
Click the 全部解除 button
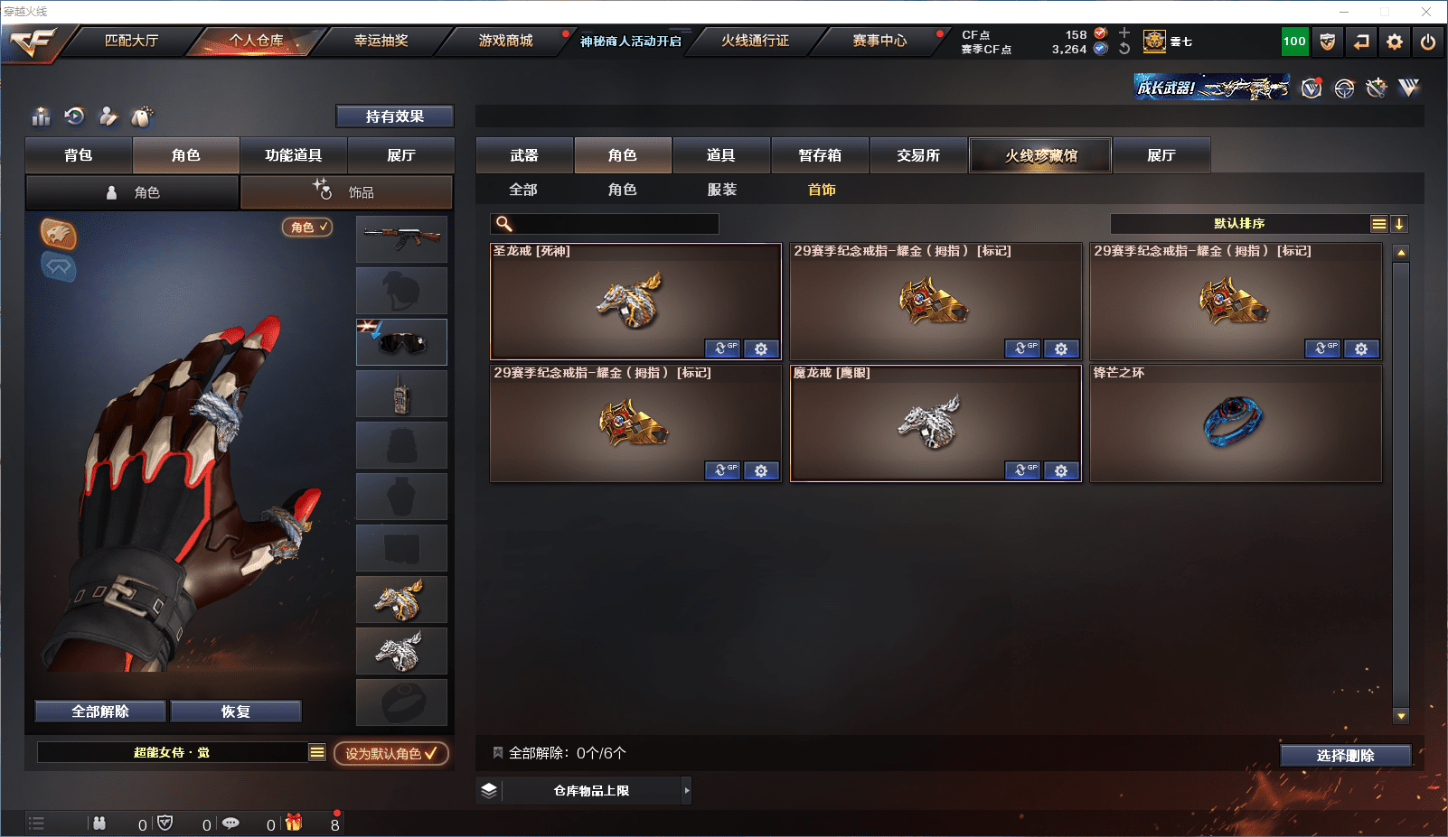coord(100,711)
